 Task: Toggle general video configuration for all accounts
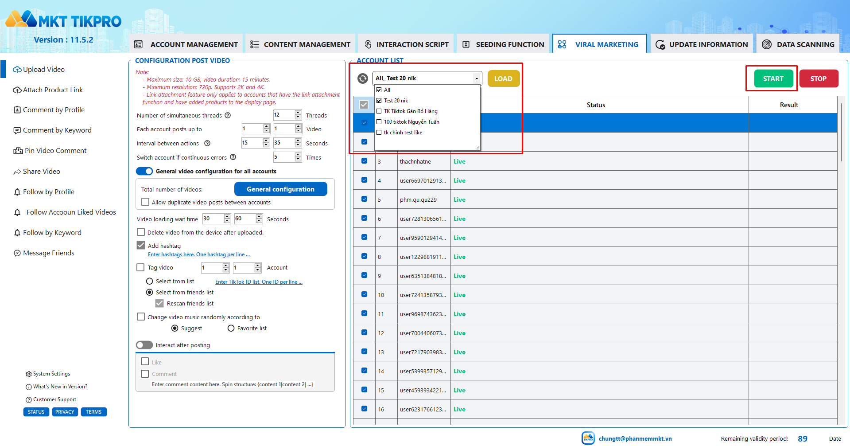[x=144, y=171]
